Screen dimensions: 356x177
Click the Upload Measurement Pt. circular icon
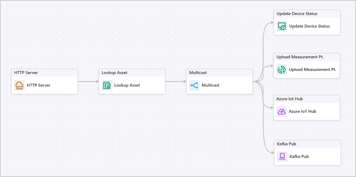coord(281,70)
